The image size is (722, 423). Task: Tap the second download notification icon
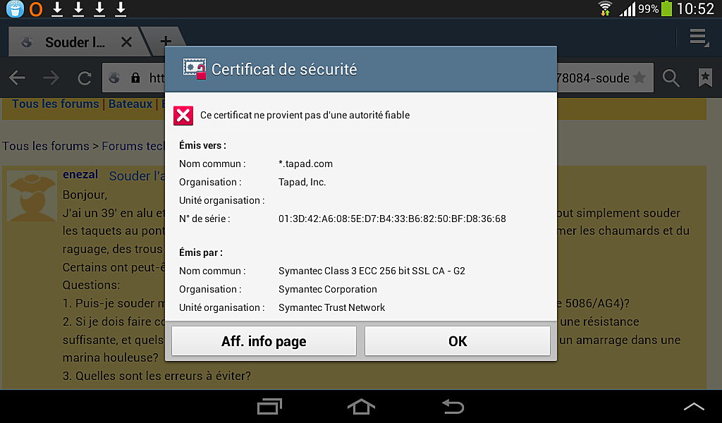78,8
